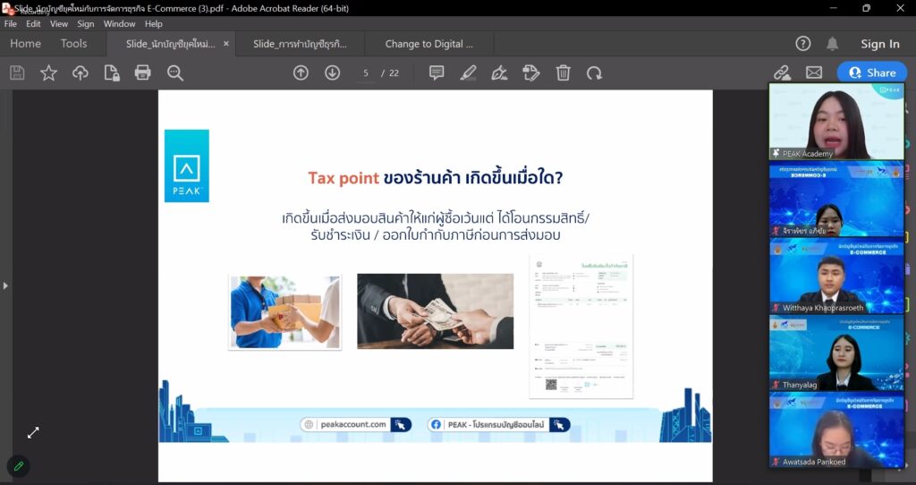Select the second participant video tile

pos(836,199)
